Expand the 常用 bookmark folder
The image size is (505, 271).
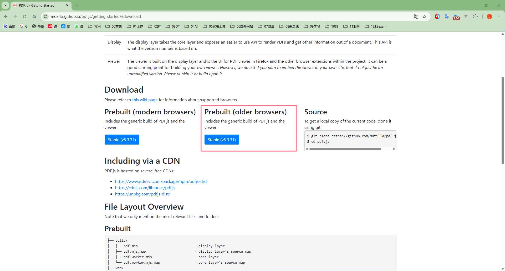point(94,26)
